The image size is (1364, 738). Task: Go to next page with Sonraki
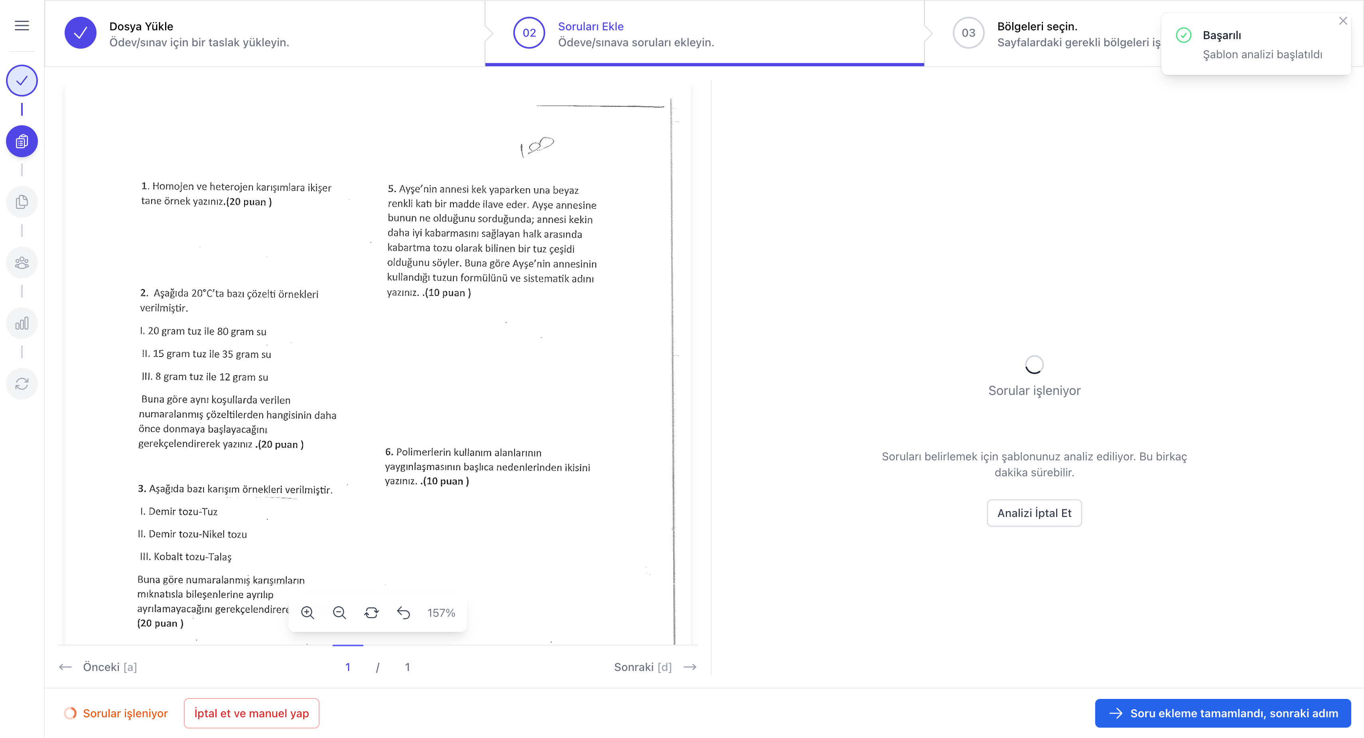(655, 667)
